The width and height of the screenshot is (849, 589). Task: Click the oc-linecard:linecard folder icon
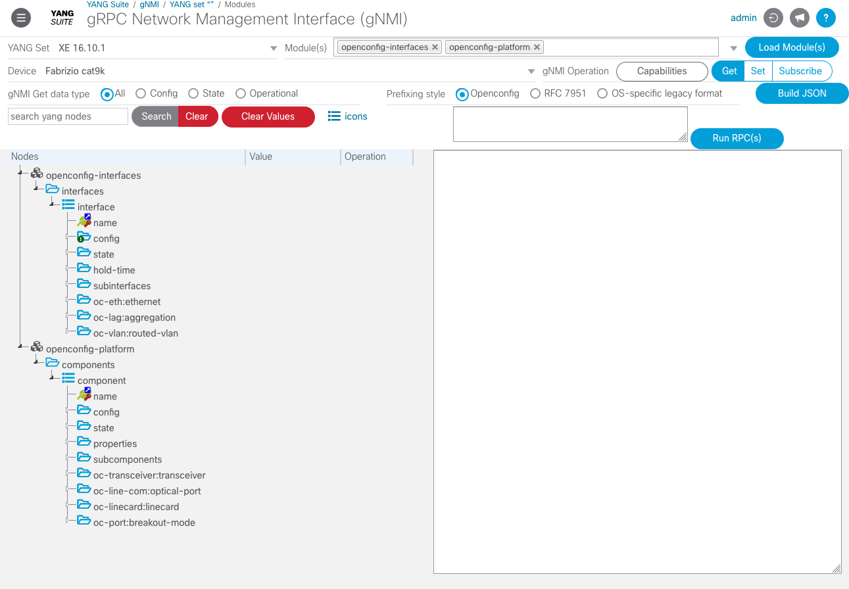(84, 506)
